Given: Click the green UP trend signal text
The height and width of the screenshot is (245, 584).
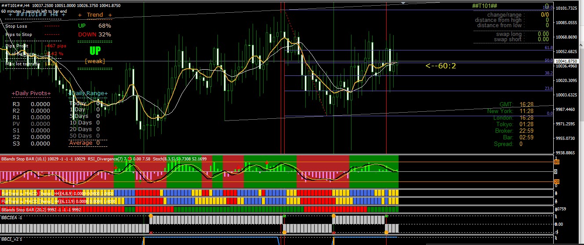Looking at the screenshot, I should point(94,51).
